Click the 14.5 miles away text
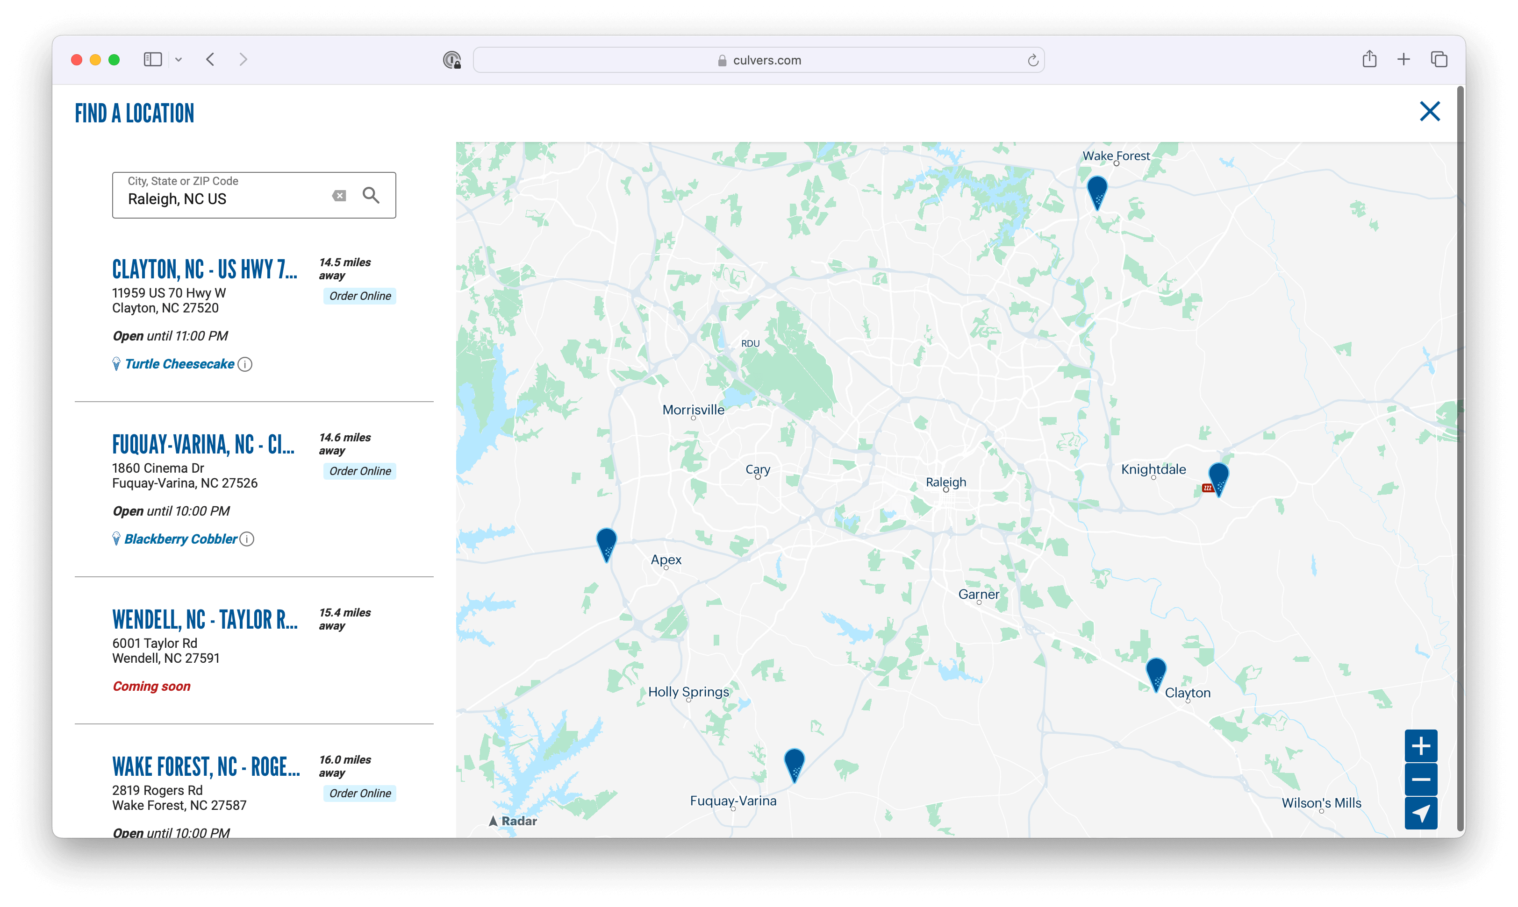 point(345,269)
